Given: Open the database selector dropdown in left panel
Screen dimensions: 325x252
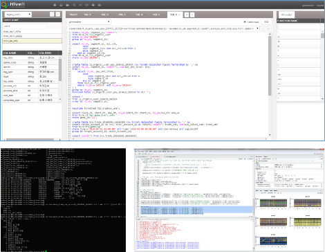Looking at the screenshot, I should pos(18,15).
